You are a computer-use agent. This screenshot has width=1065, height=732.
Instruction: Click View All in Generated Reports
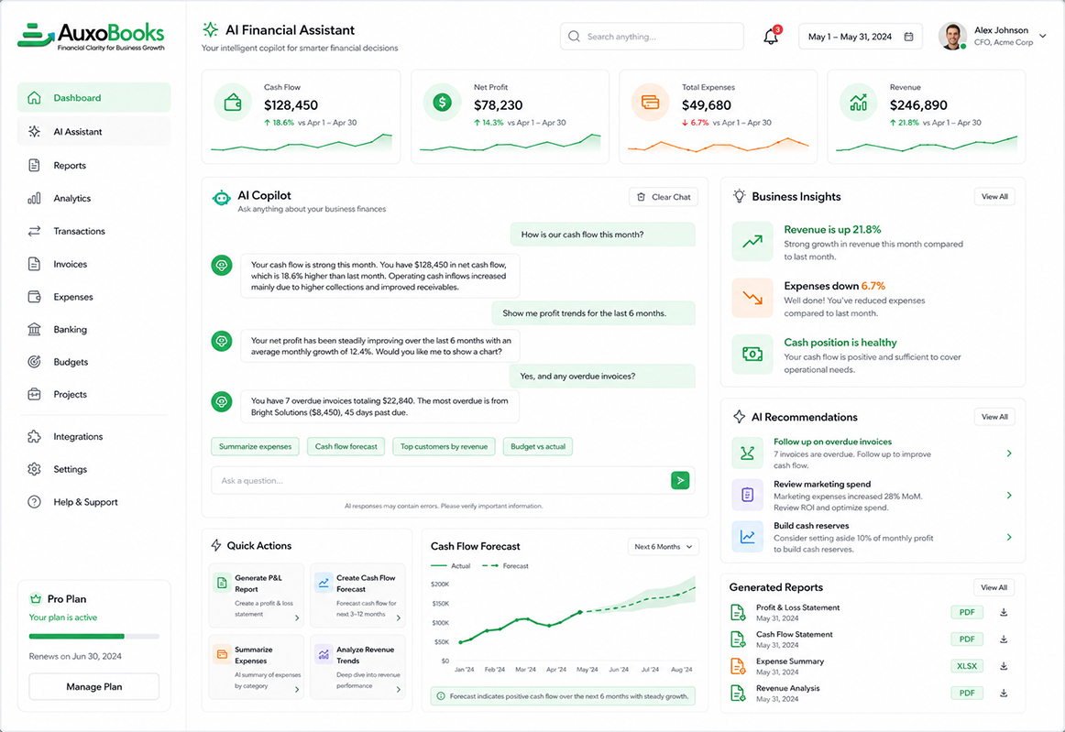994,587
